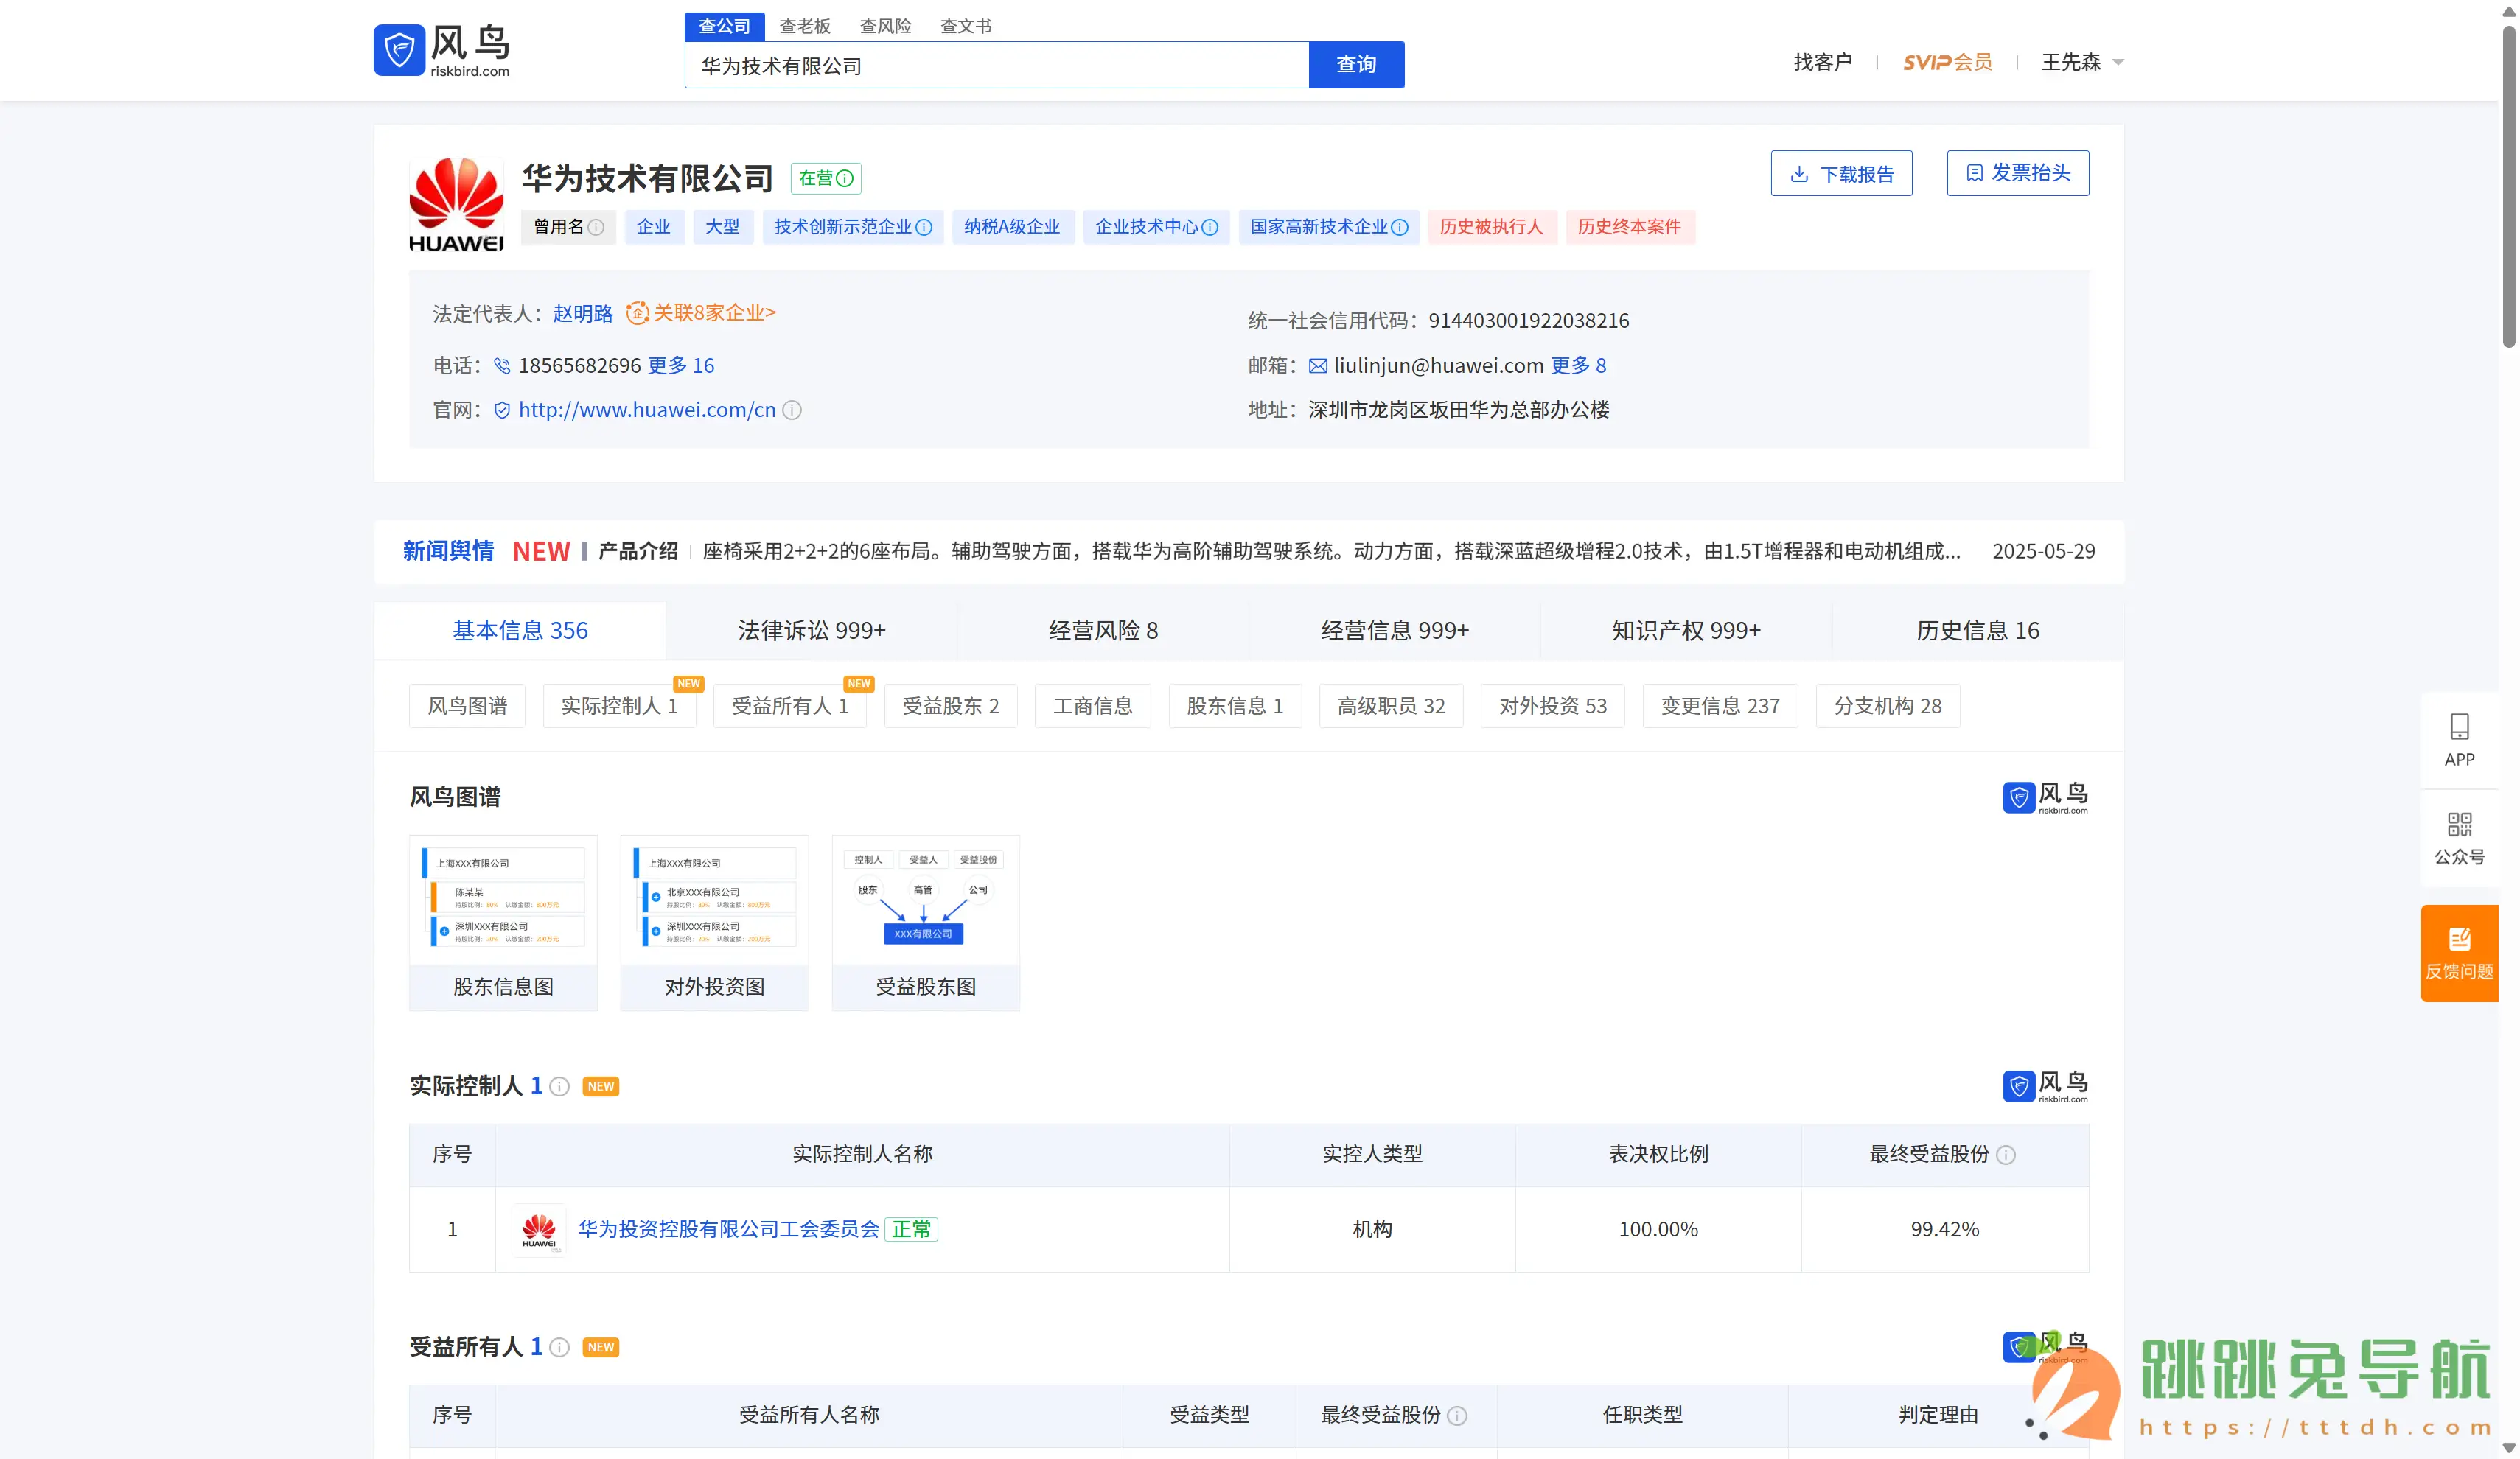Click the 新闻舆情 news headline text
This screenshot has height=1459, width=2520.
[1332, 552]
